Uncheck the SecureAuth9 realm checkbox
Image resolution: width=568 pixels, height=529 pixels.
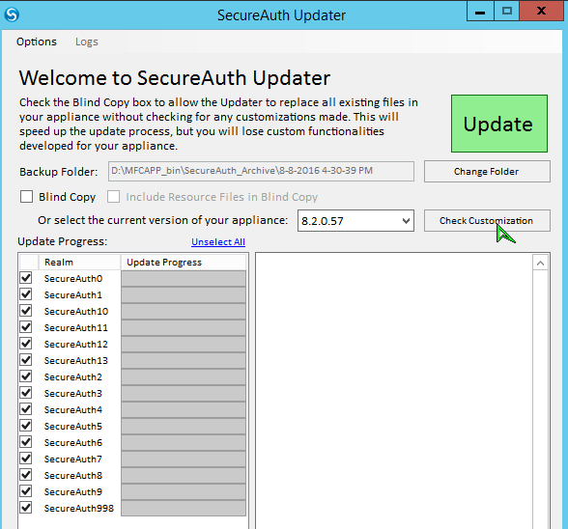[26, 491]
